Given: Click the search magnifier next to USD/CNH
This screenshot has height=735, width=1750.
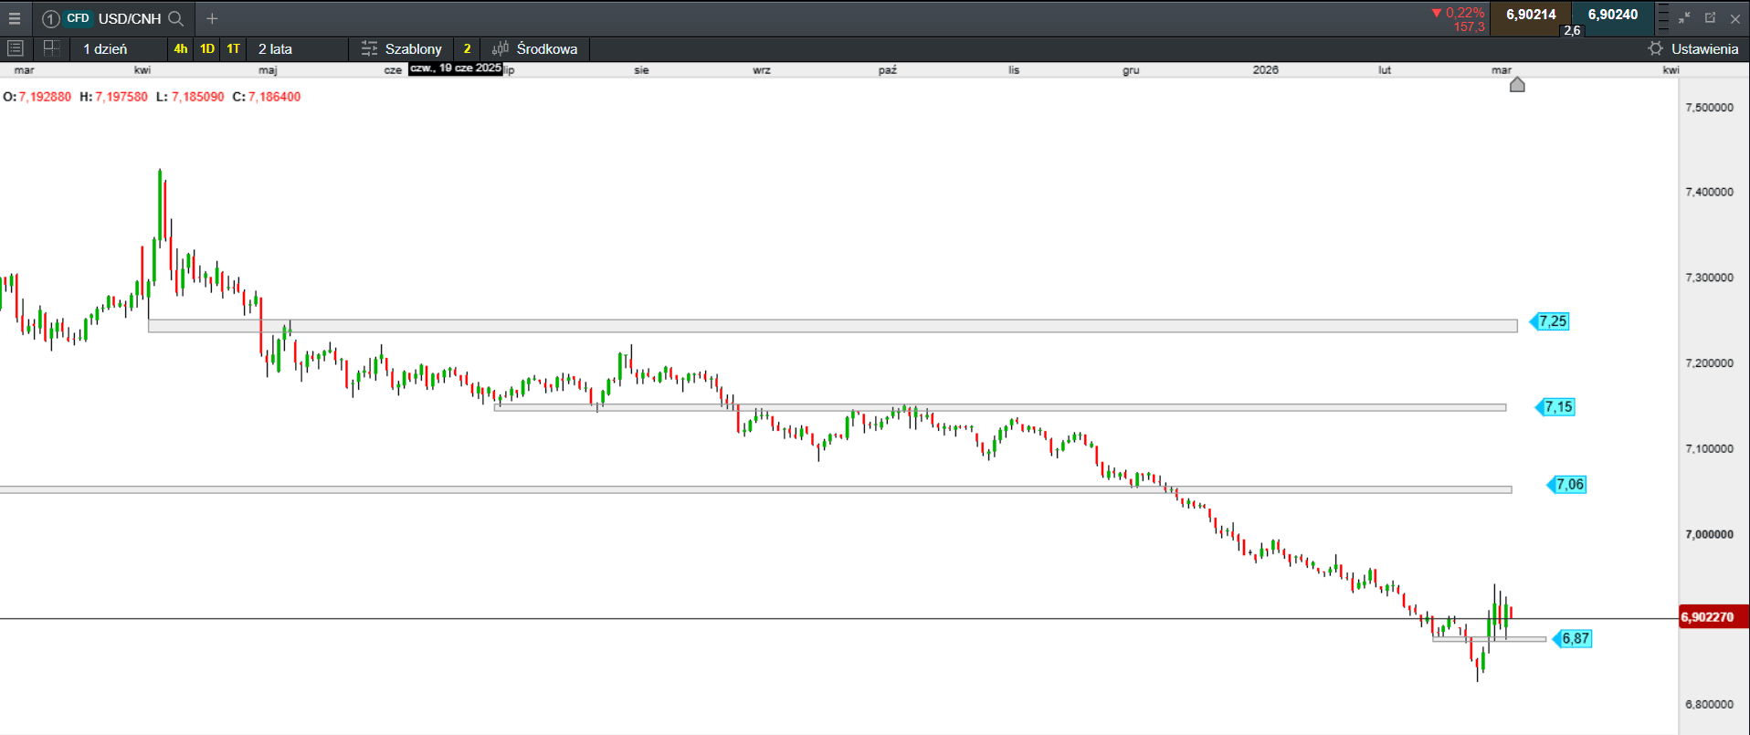Looking at the screenshot, I should click(x=176, y=18).
